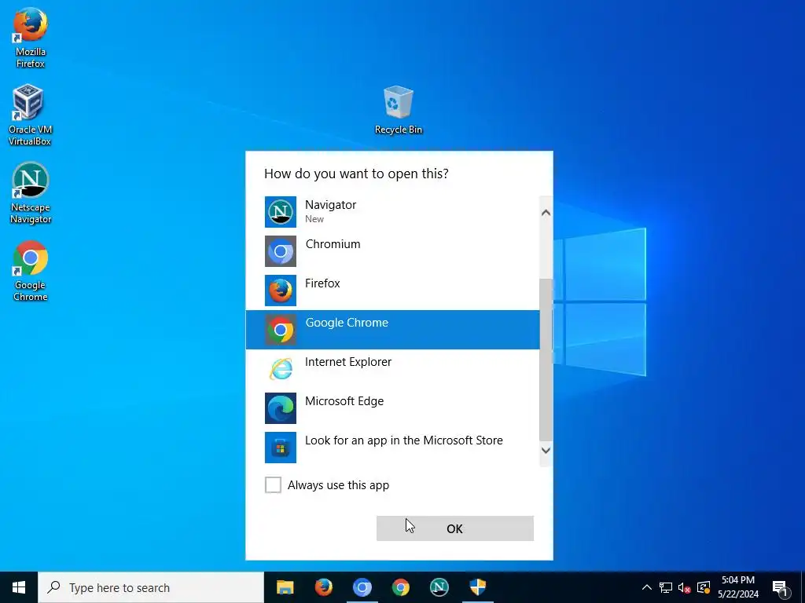This screenshot has width=805, height=603.
Task: Switch to Chromium on the taskbar
Action: (x=362, y=587)
